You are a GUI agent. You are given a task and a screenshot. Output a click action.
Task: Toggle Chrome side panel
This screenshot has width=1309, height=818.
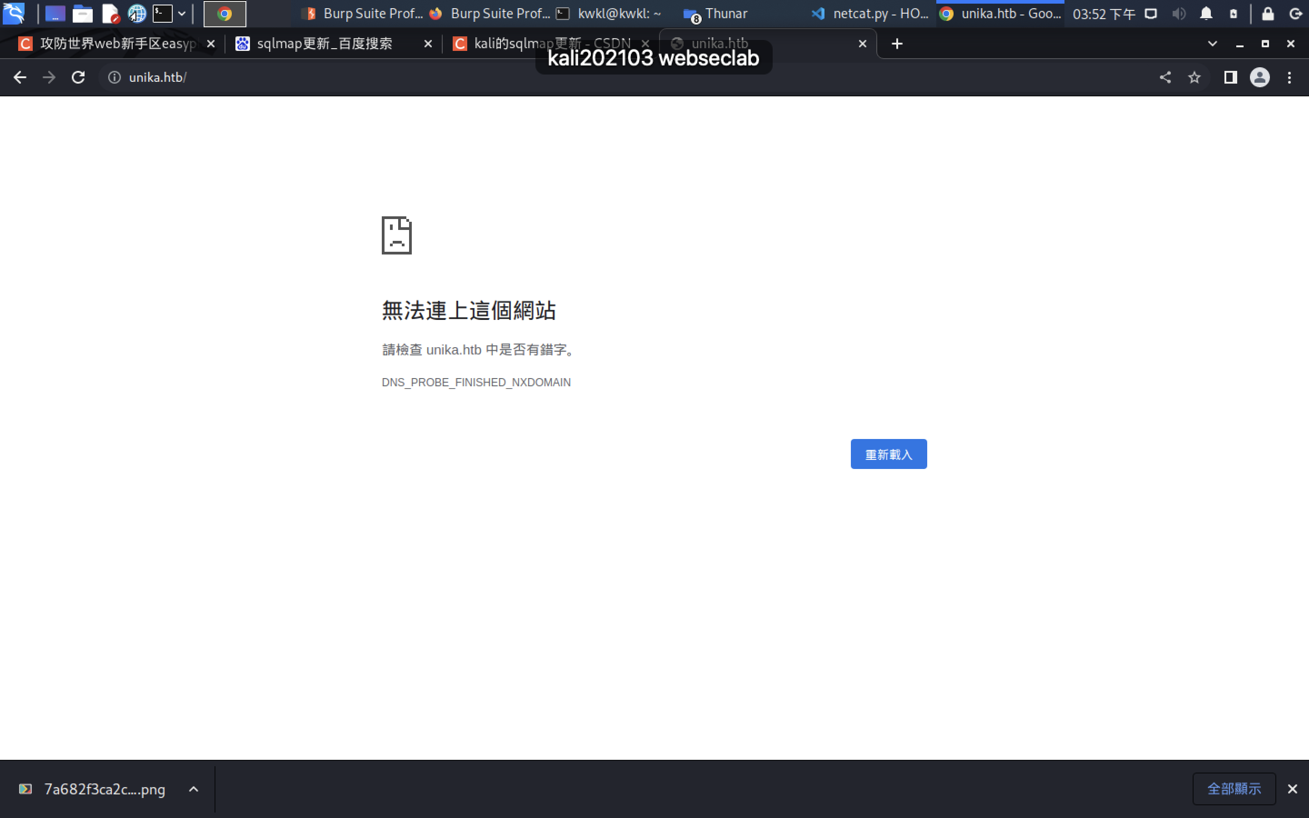coord(1230,77)
